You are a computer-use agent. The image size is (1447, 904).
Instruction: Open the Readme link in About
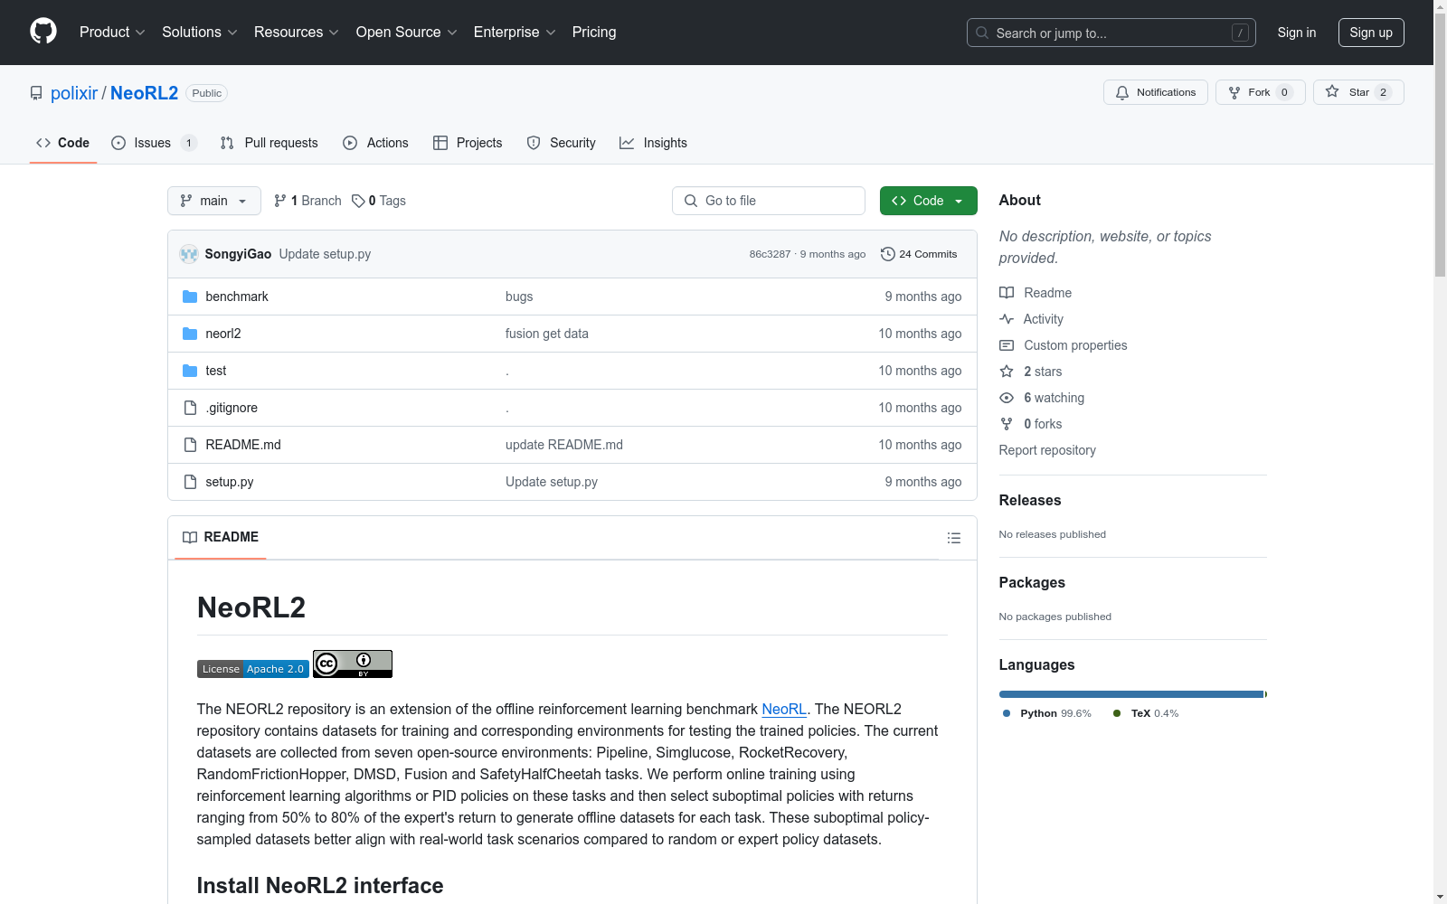(x=1036, y=293)
